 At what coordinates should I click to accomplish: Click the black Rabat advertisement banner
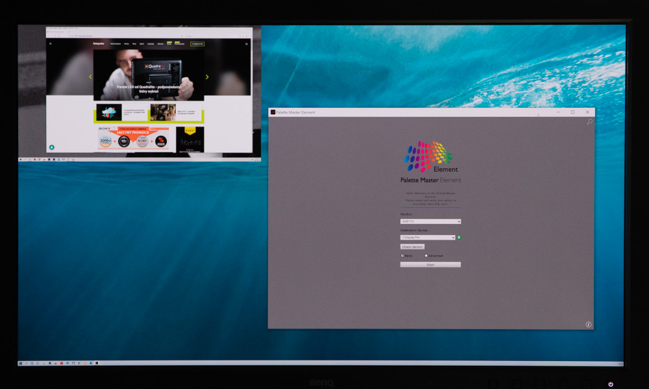[x=190, y=140]
